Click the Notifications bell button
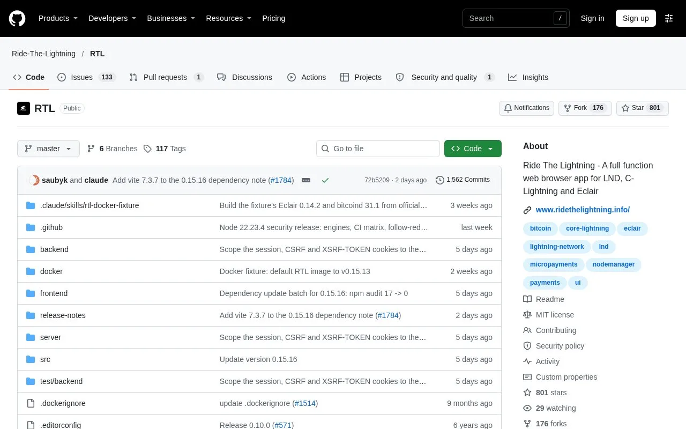This screenshot has width=686, height=429. point(526,108)
